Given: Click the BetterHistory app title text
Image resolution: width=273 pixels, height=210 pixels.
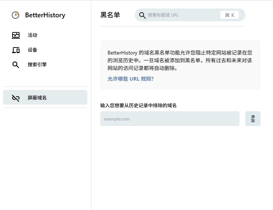Looking at the screenshot, I should tap(45, 15).
